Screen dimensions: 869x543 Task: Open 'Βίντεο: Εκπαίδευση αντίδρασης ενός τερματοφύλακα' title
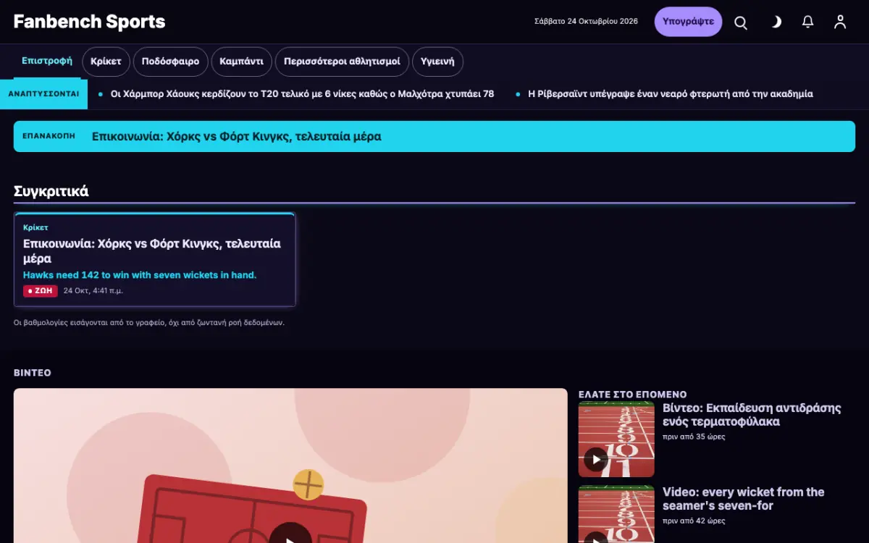pyautogui.click(x=752, y=414)
